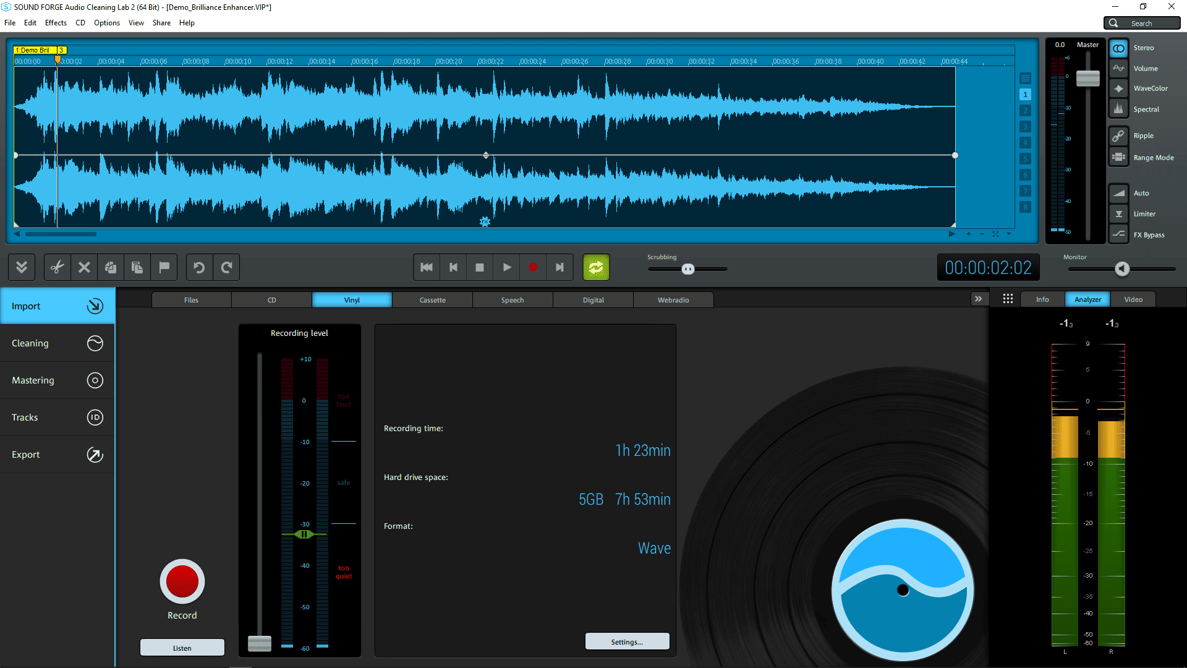Click the delete X tool icon

point(84,267)
